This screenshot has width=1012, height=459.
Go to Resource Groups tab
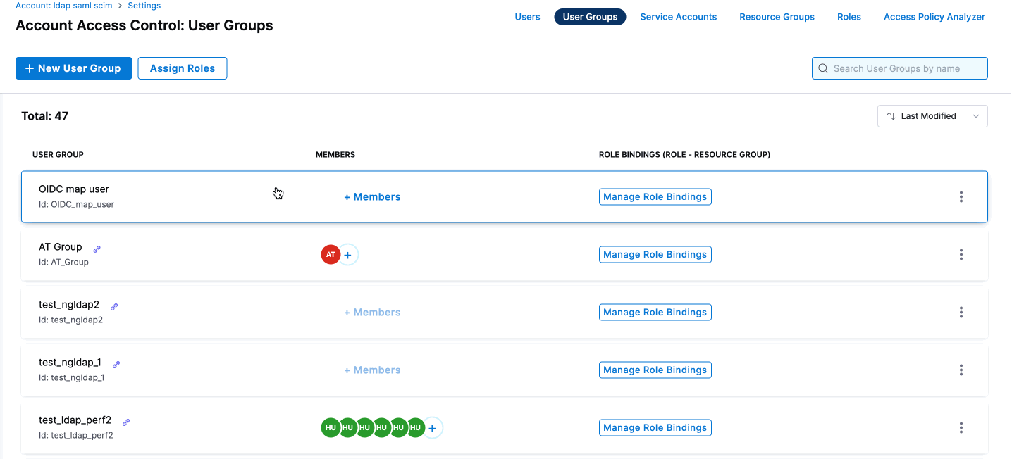coord(777,17)
